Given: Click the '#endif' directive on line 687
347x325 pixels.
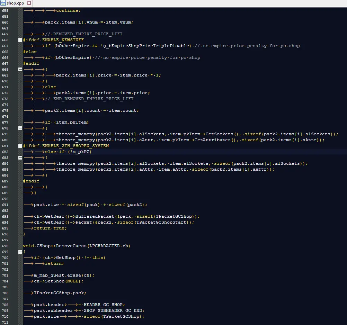Looking at the screenshot, I should (x=31, y=181).
